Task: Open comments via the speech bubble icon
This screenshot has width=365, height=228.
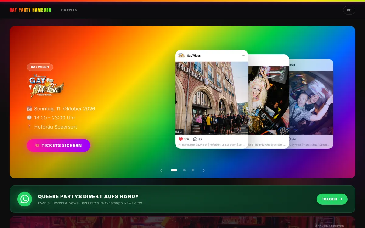Action: pyautogui.click(x=195, y=139)
